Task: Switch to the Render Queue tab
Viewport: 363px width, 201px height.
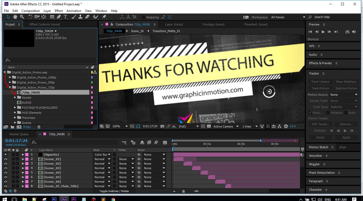Action: 19,134
